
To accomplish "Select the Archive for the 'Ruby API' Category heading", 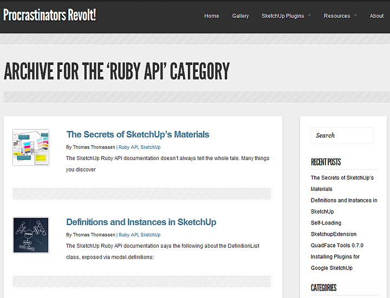I will click(116, 71).
